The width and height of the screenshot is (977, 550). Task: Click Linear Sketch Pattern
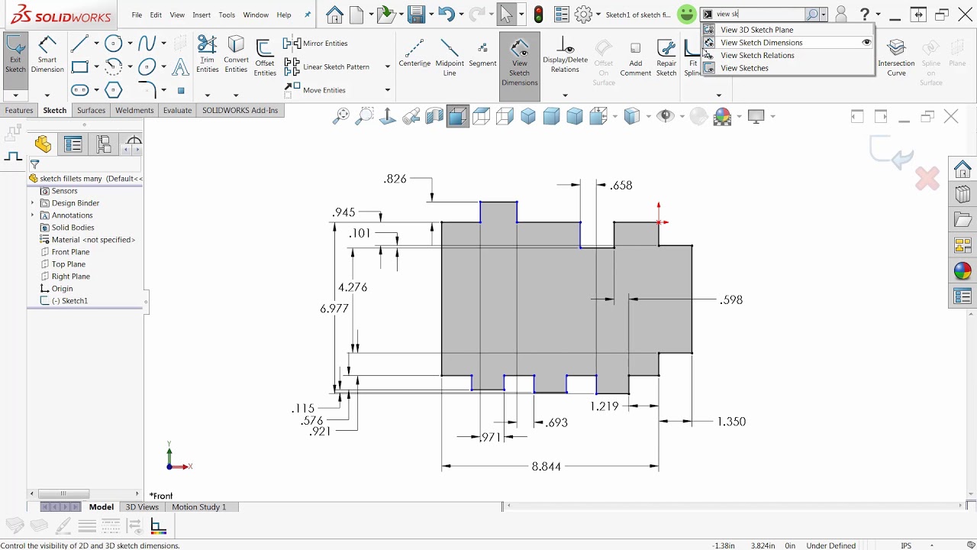[327, 66]
